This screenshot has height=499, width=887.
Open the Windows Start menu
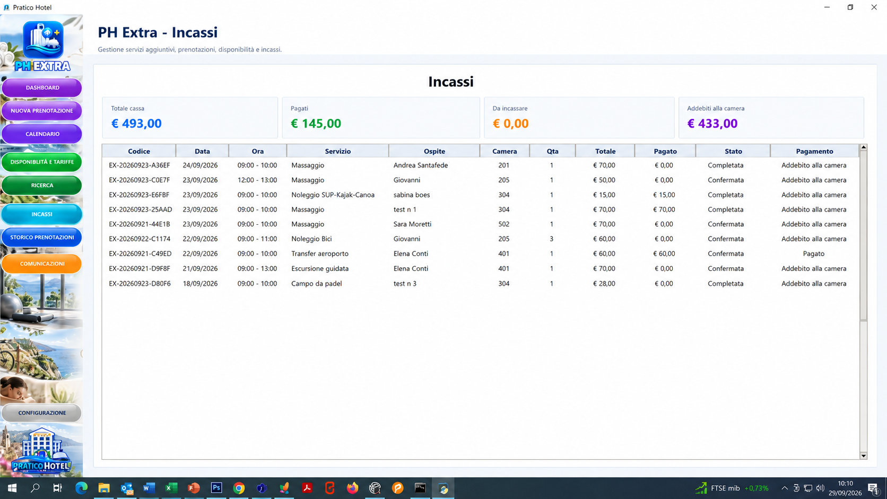(x=12, y=488)
